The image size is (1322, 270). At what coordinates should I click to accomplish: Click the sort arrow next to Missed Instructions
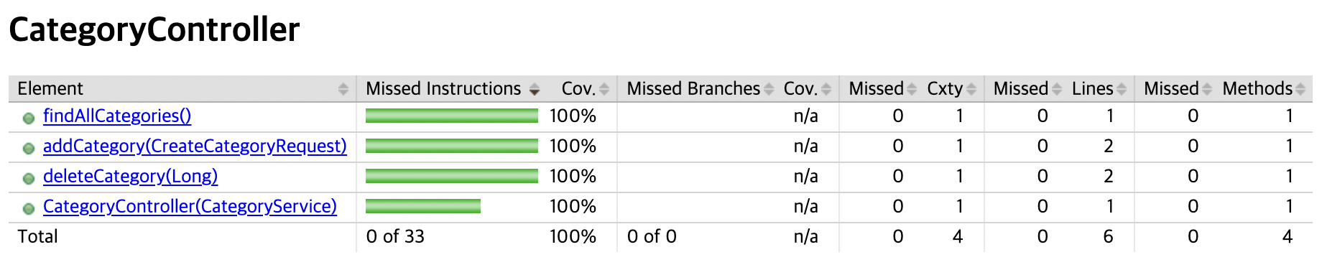point(534,89)
